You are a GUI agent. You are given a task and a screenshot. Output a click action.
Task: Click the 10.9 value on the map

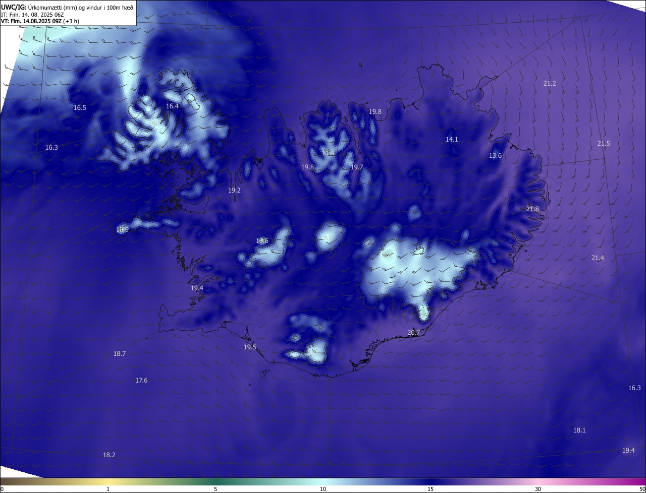[122, 230]
